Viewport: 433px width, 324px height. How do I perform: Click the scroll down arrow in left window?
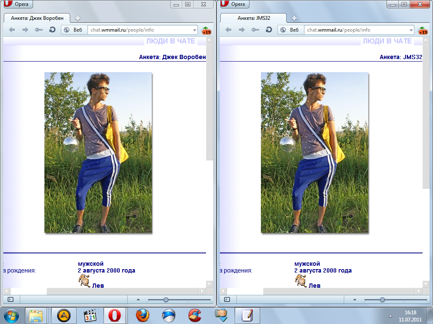209,284
